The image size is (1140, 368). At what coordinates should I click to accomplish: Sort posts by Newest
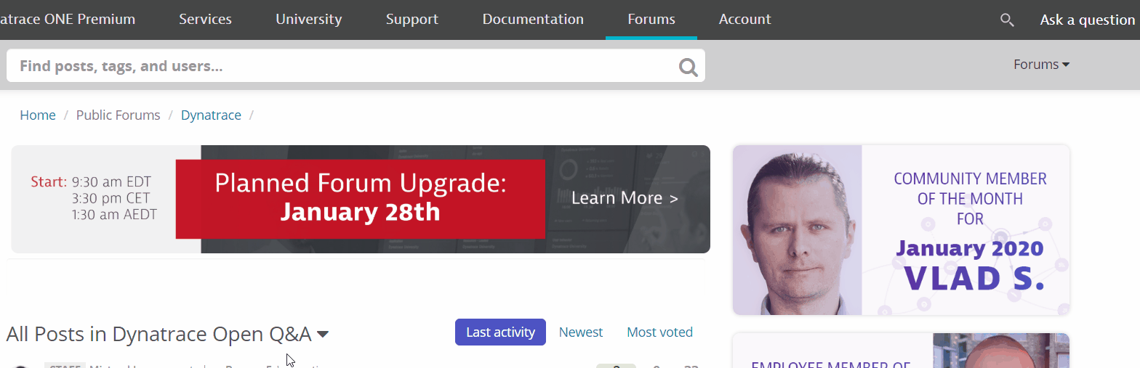pos(581,332)
